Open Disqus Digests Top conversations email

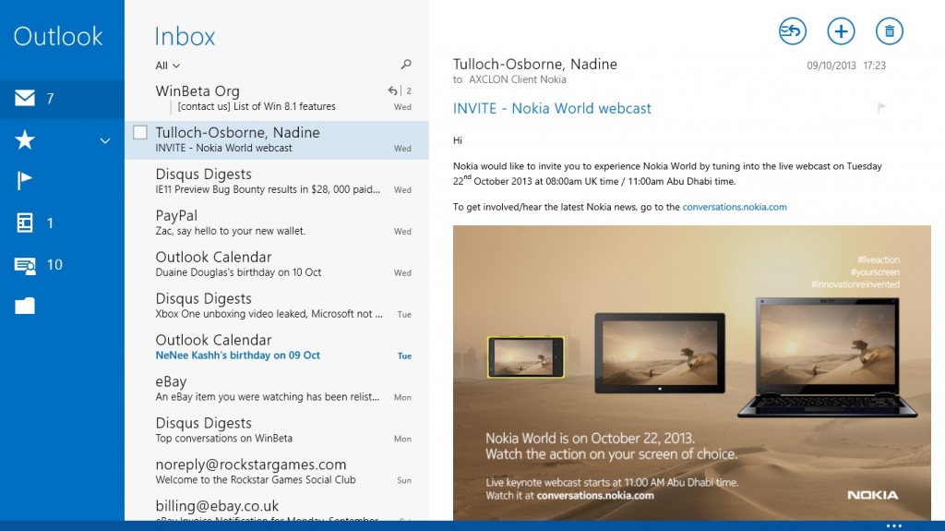tap(277, 431)
